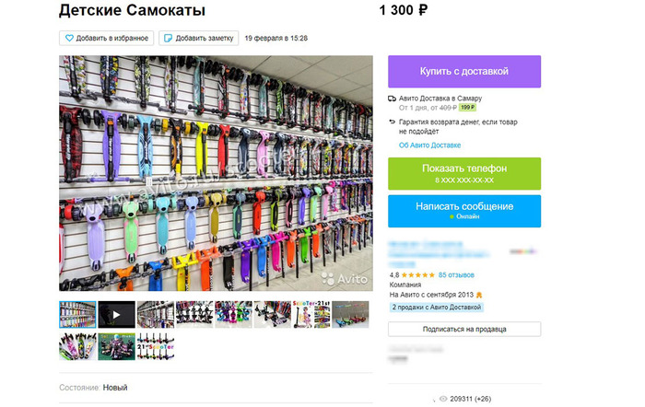Click the Avito logo watermark on photo
This screenshot has height=407, width=645.
pos(345,279)
